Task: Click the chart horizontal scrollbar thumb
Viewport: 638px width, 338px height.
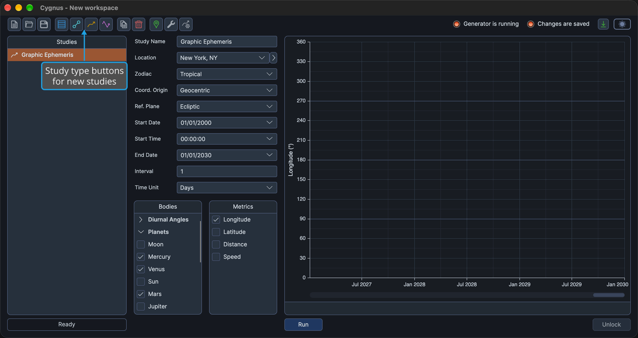Action: [609, 295]
